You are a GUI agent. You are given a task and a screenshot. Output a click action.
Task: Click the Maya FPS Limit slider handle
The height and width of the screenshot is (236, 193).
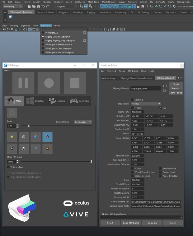point(91,161)
